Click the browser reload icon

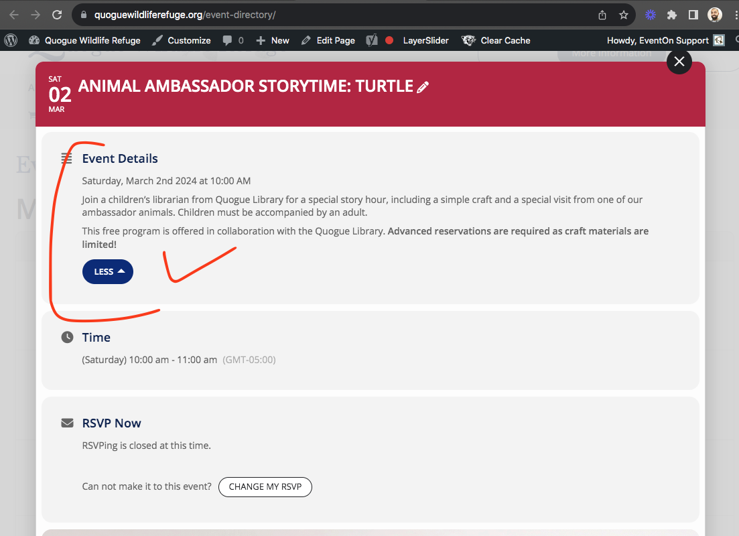click(x=57, y=15)
